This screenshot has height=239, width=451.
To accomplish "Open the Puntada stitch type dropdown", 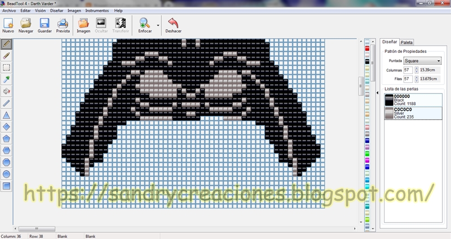I will (422, 61).
